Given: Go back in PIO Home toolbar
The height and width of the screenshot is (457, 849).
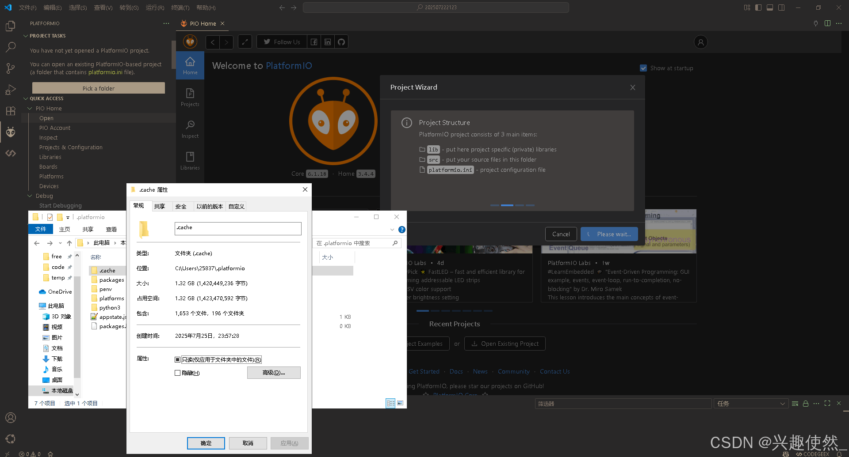Looking at the screenshot, I should [213, 42].
